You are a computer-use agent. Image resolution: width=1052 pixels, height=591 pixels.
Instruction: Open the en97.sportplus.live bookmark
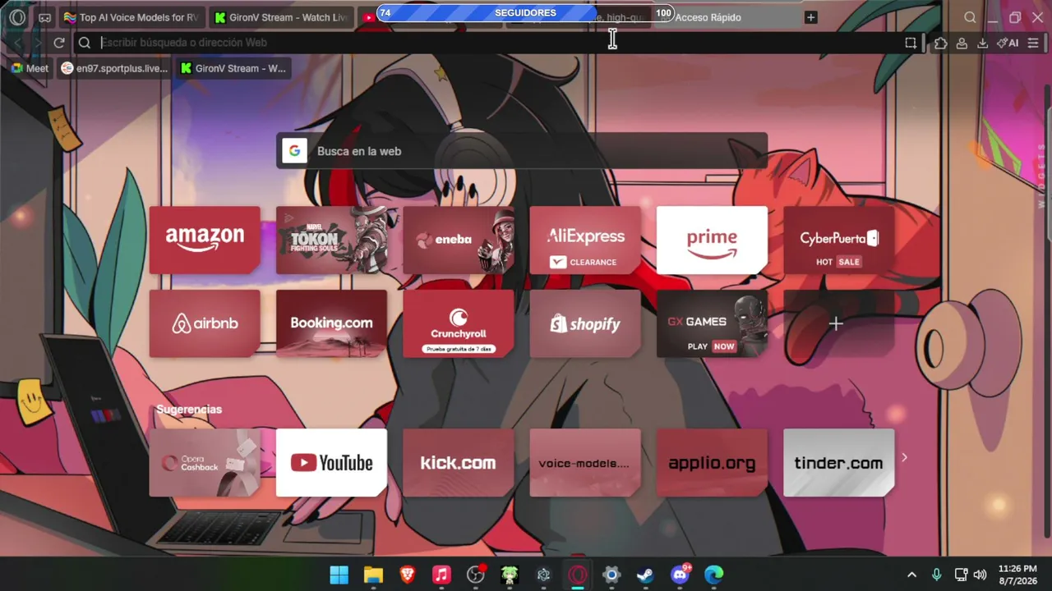pyautogui.click(x=114, y=68)
